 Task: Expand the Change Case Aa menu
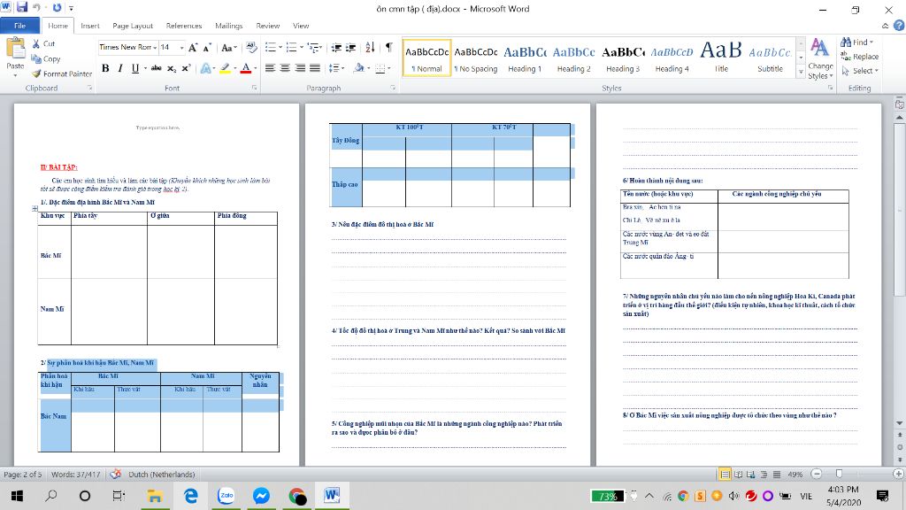[x=229, y=48]
